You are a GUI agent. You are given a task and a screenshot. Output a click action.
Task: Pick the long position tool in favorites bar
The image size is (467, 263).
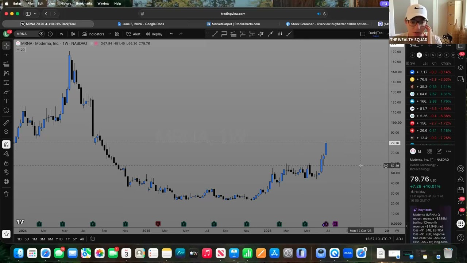click(243, 34)
